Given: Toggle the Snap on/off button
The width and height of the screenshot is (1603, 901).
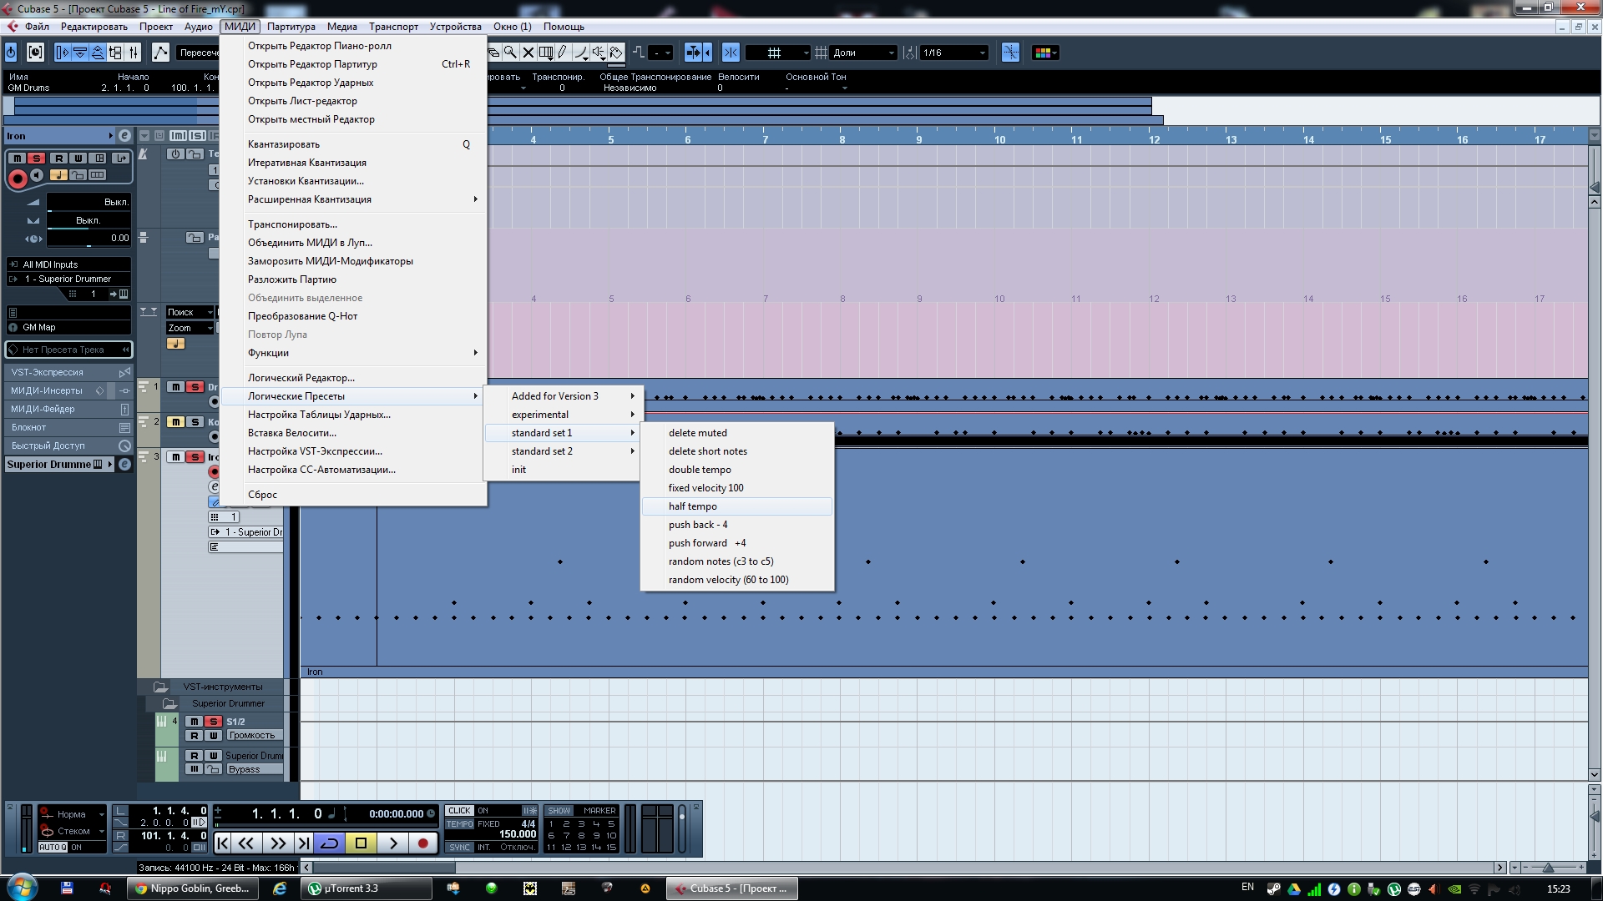Looking at the screenshot, I should [731, 53].
